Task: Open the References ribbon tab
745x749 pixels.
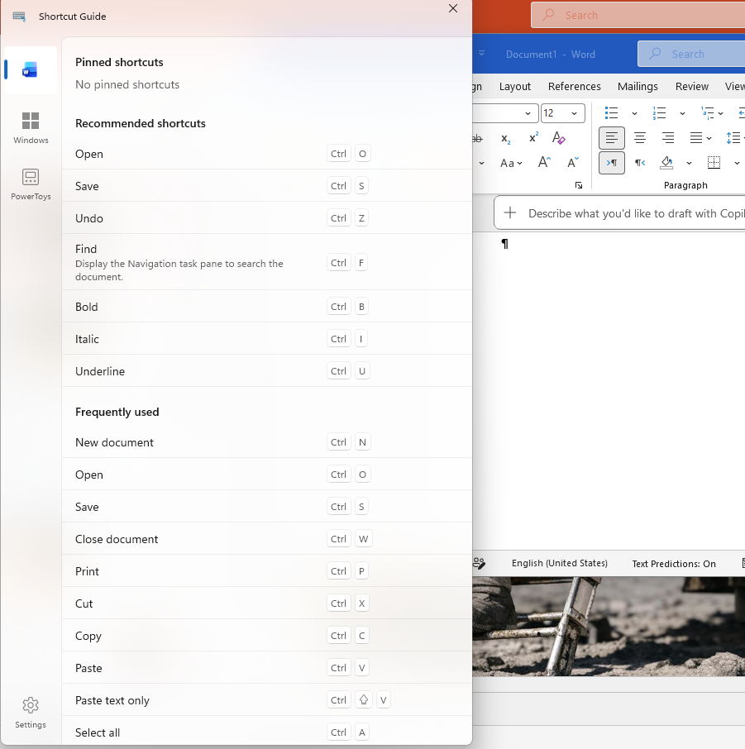Action: 575,87
